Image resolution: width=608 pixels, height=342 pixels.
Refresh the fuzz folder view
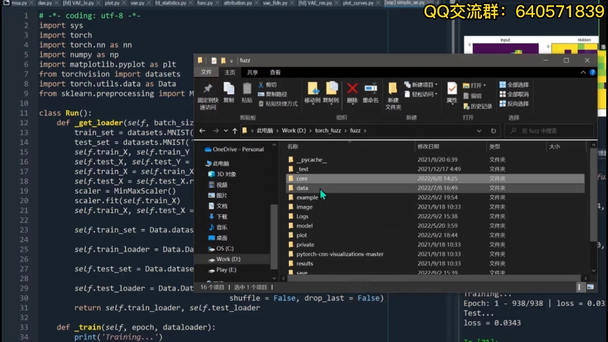[x=493, y=131]
